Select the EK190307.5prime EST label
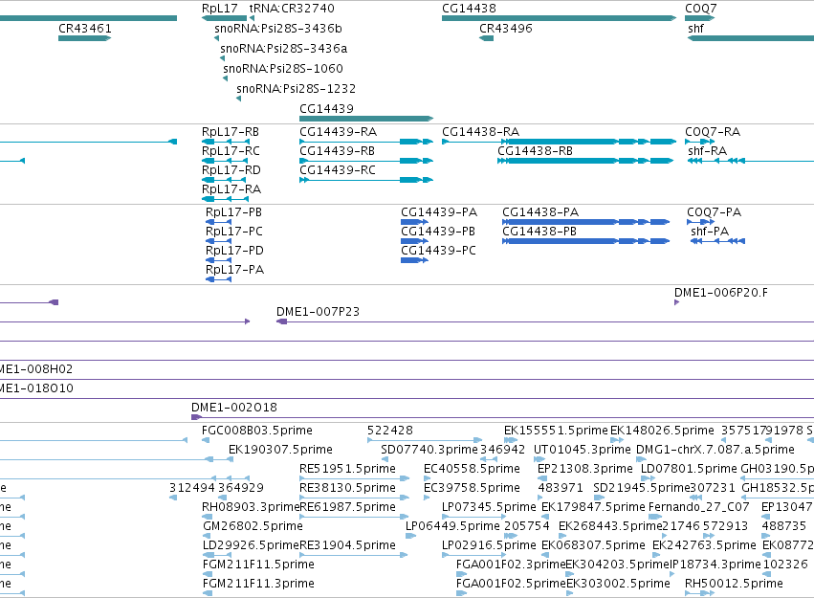 281,450
